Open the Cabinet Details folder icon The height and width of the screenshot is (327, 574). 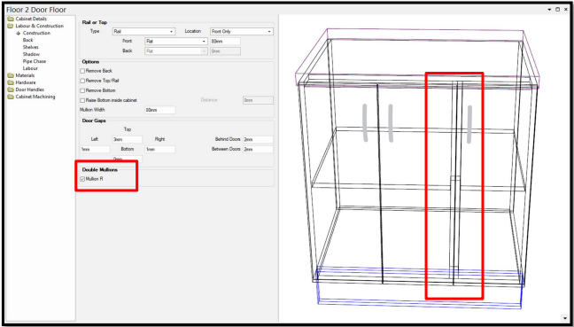[x=11, y=19]
